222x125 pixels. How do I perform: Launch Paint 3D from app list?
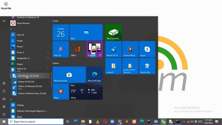click(30, 35)
